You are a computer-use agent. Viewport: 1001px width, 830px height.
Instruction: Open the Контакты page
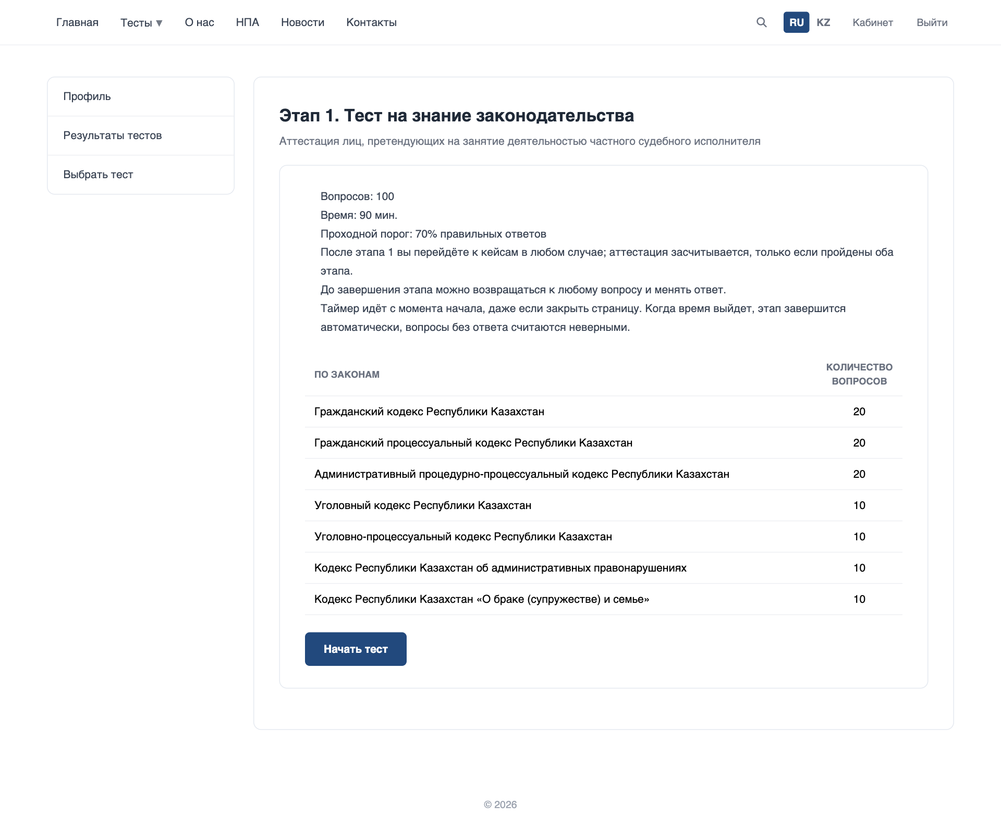click(372, 22)
